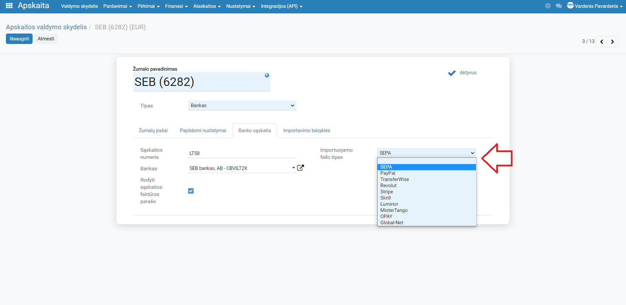Expand the Bankas field dropdown arrow
This screenshot has width=626, height=305.
293,168
